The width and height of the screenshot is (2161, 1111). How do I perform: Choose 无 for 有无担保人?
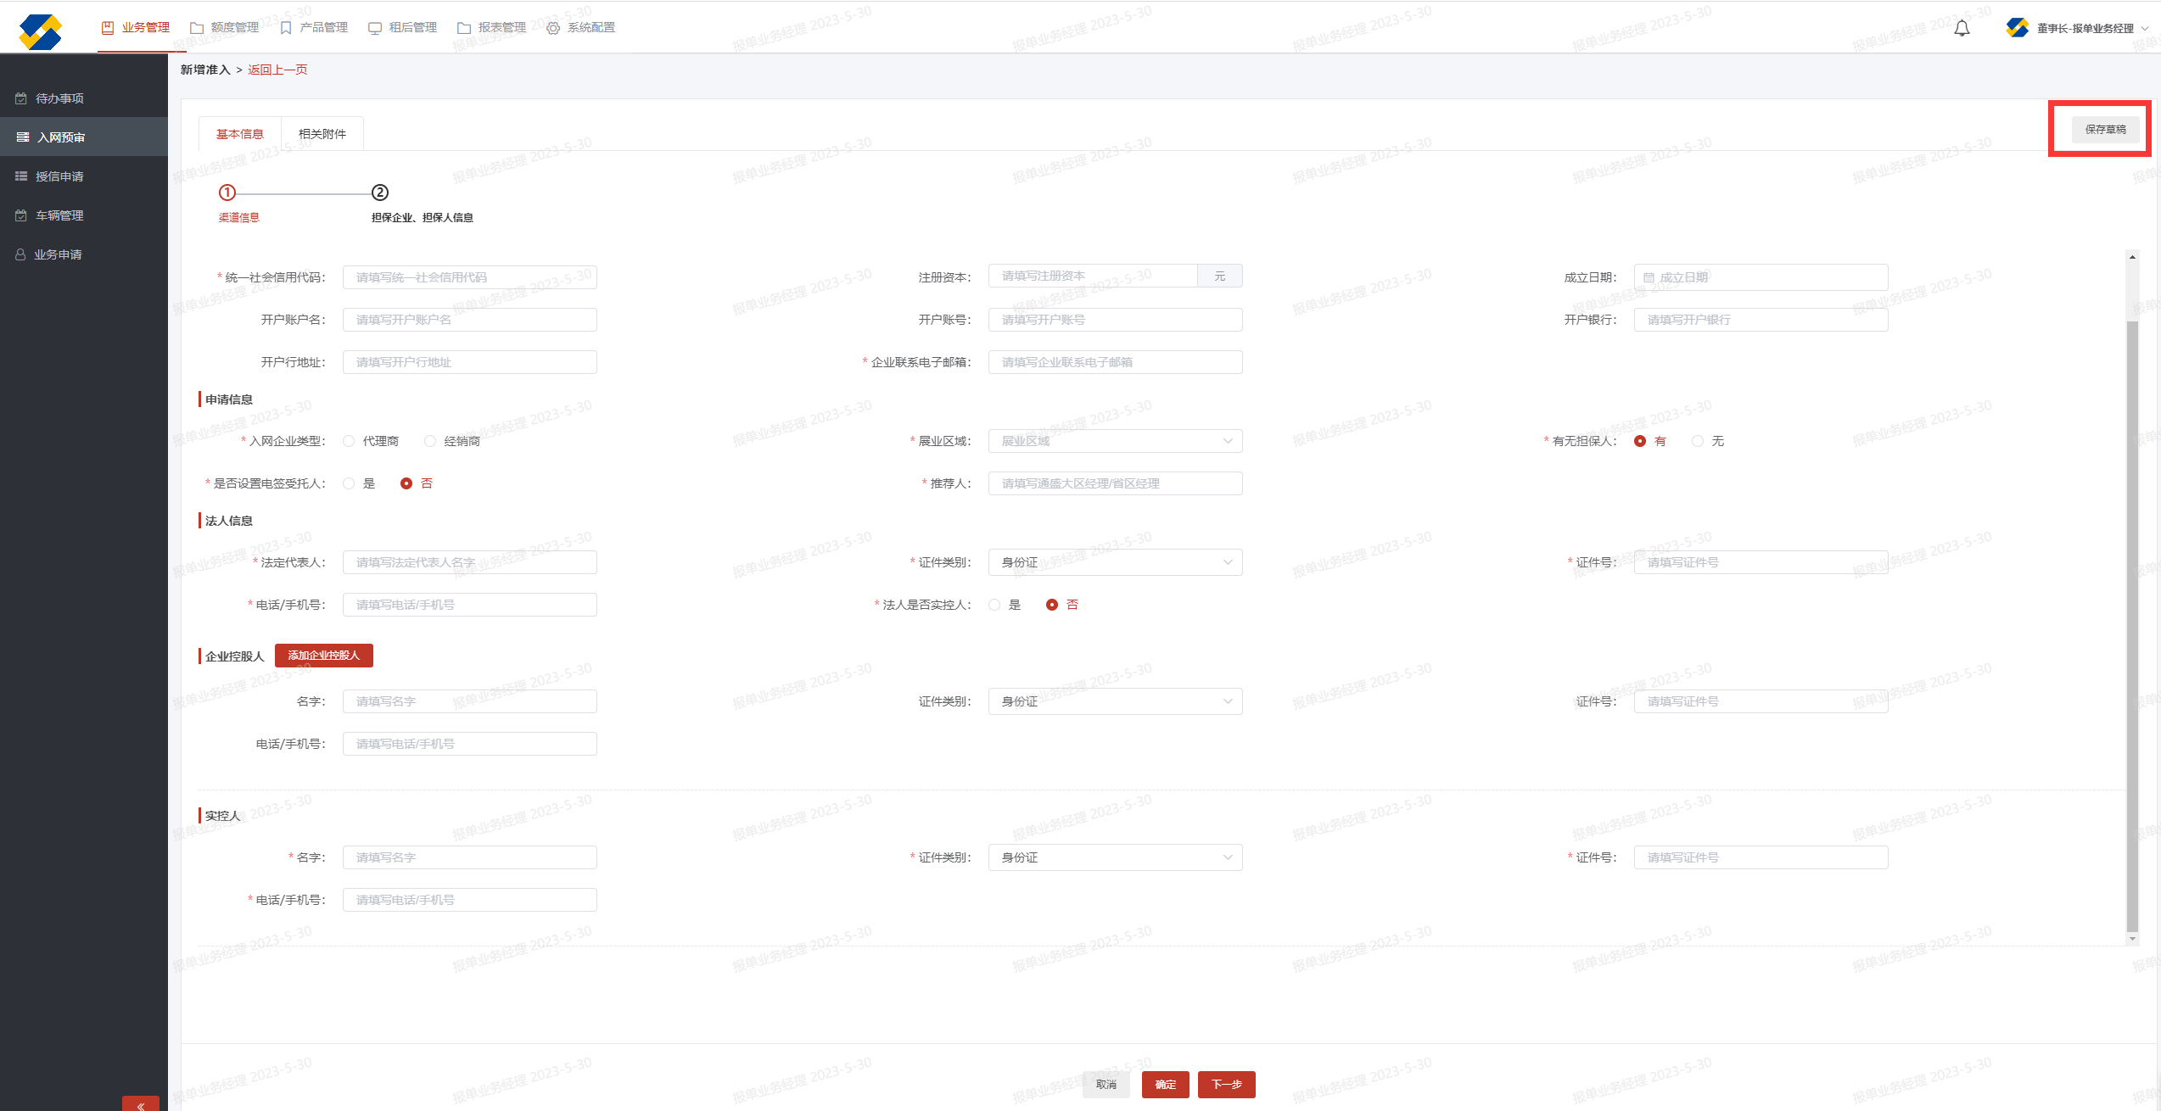pos(1697,441)
